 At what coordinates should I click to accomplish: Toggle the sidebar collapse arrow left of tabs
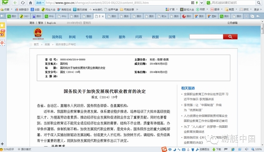pyautogui.click(x=2, y=16)
